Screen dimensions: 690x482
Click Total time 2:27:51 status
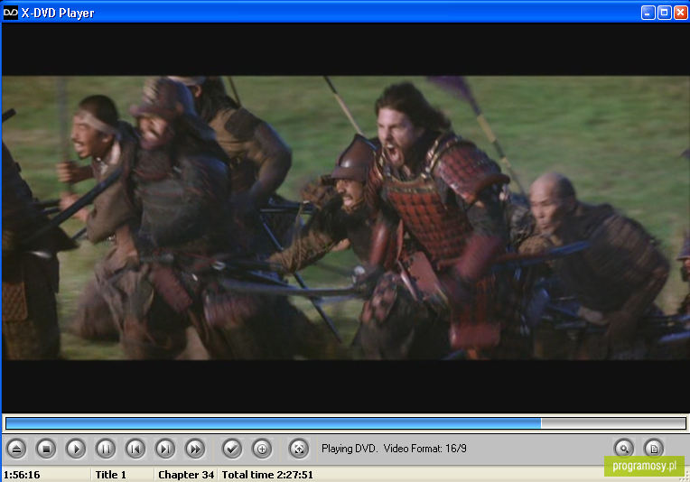point(267,475)
